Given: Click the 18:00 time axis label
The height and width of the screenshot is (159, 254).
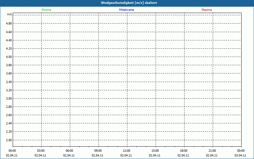Looking at the screenshot, I should pos(184,151).
